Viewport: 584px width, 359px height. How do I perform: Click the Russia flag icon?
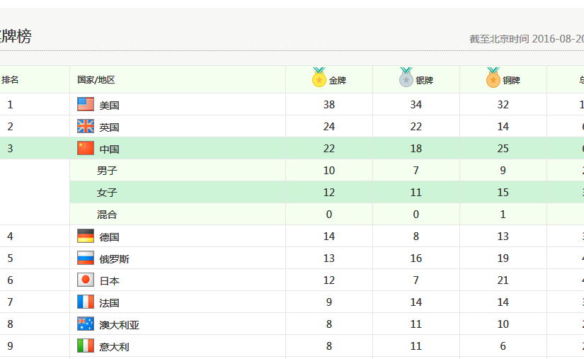point(86,258)
